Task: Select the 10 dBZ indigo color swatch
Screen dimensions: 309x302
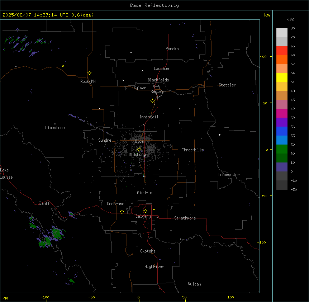Action: [x=282, y=167]
